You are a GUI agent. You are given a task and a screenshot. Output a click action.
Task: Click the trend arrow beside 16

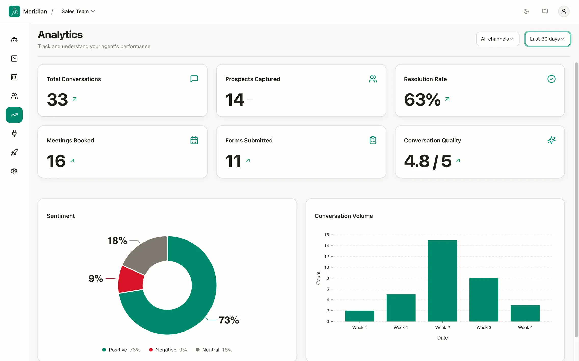click(72, 160)
